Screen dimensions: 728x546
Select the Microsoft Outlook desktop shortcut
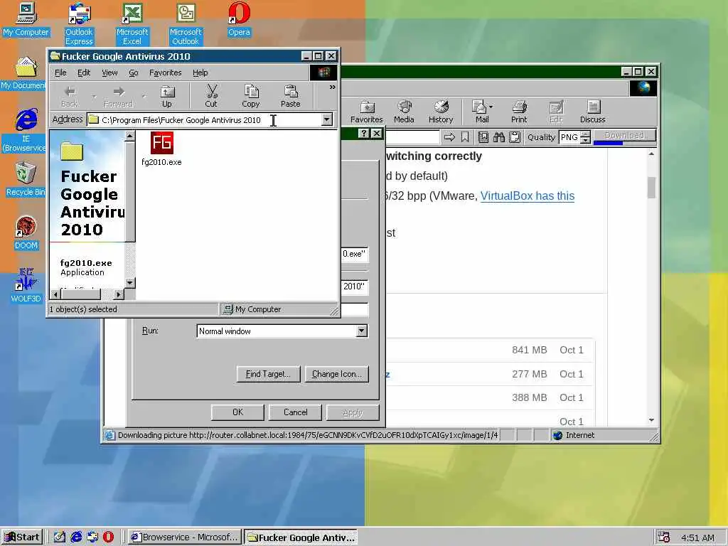[x=186, y=24]
